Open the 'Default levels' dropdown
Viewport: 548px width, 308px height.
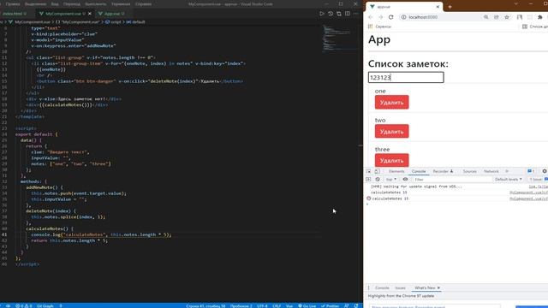(x=508, y=179)
